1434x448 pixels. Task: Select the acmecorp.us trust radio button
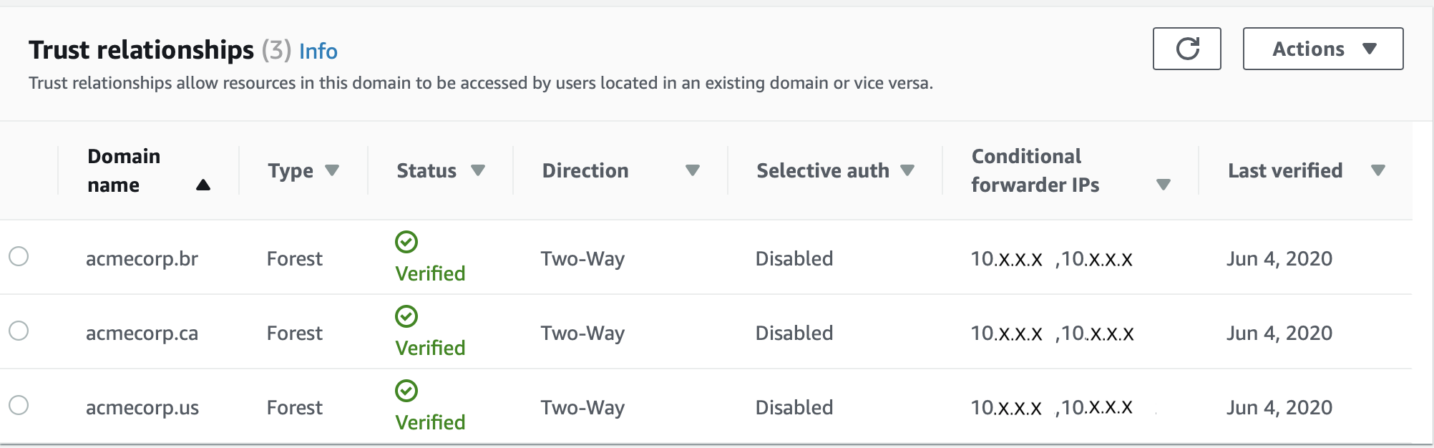point(19,405)
